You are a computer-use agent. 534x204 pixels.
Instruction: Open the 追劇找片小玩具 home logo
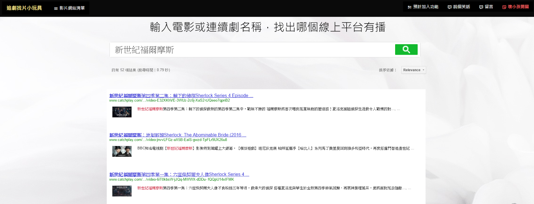tap(24, 8)
